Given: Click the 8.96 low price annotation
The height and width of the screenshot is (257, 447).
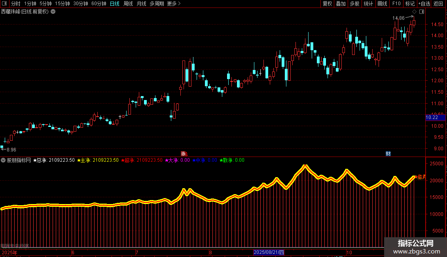Looking at the screenshot, I should [11, 150].
